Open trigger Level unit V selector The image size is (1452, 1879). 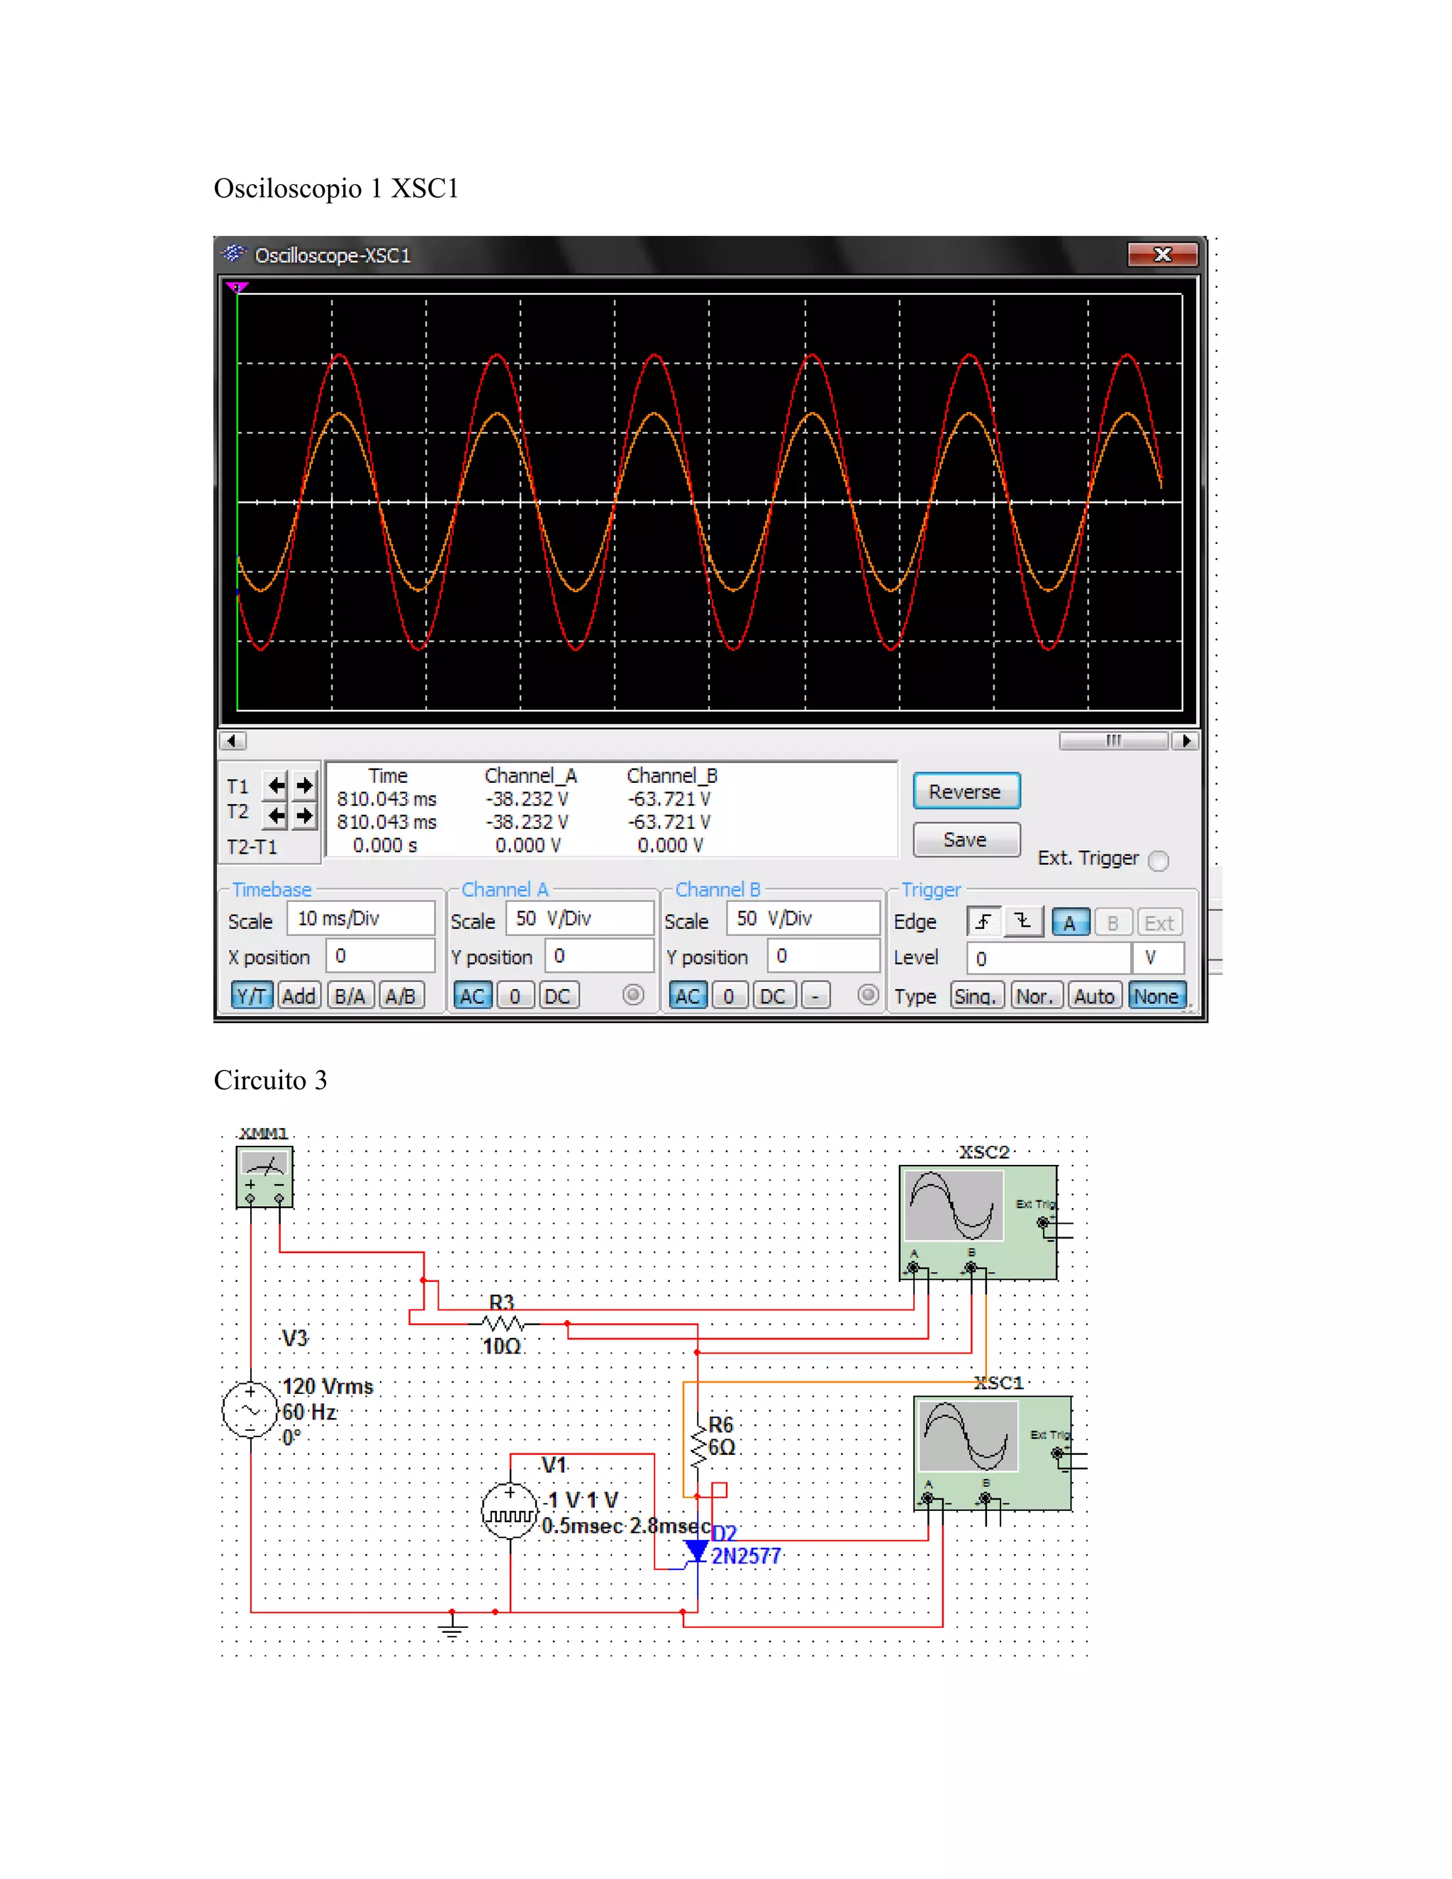1158,957
